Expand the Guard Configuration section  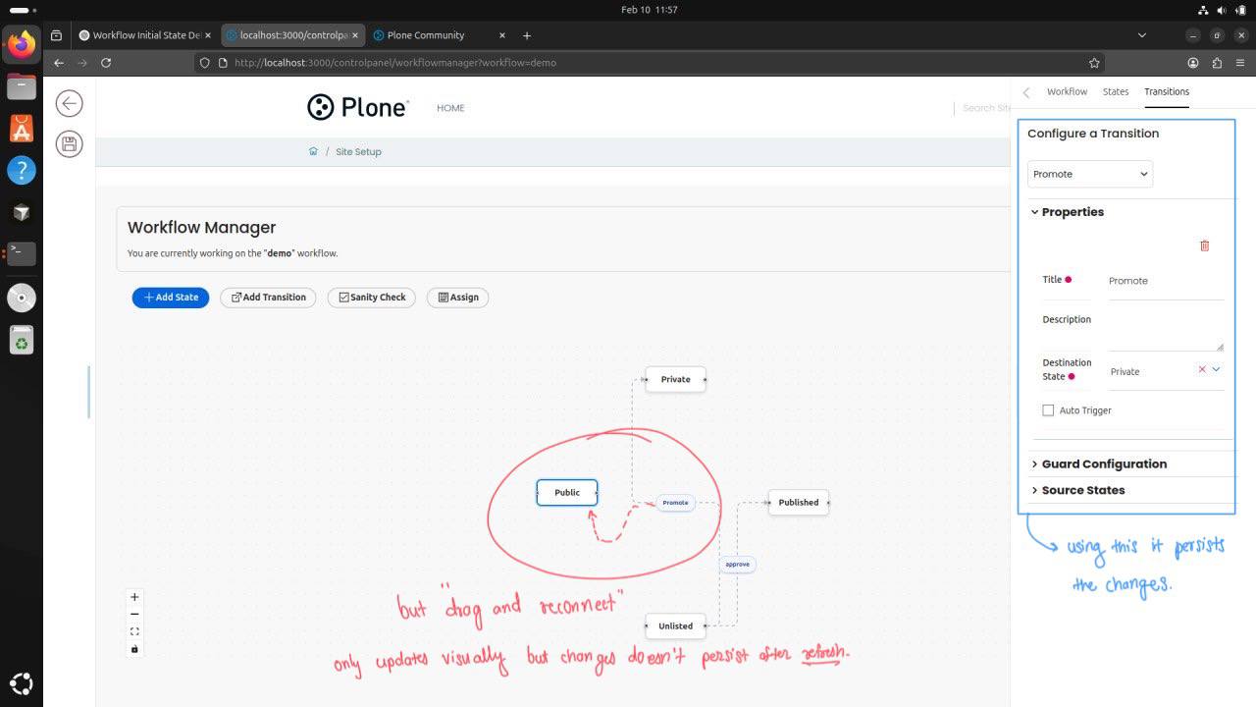[x=1103, y=463]
